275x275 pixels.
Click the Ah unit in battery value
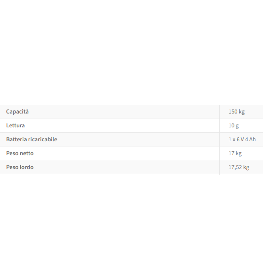click(252, 139)
